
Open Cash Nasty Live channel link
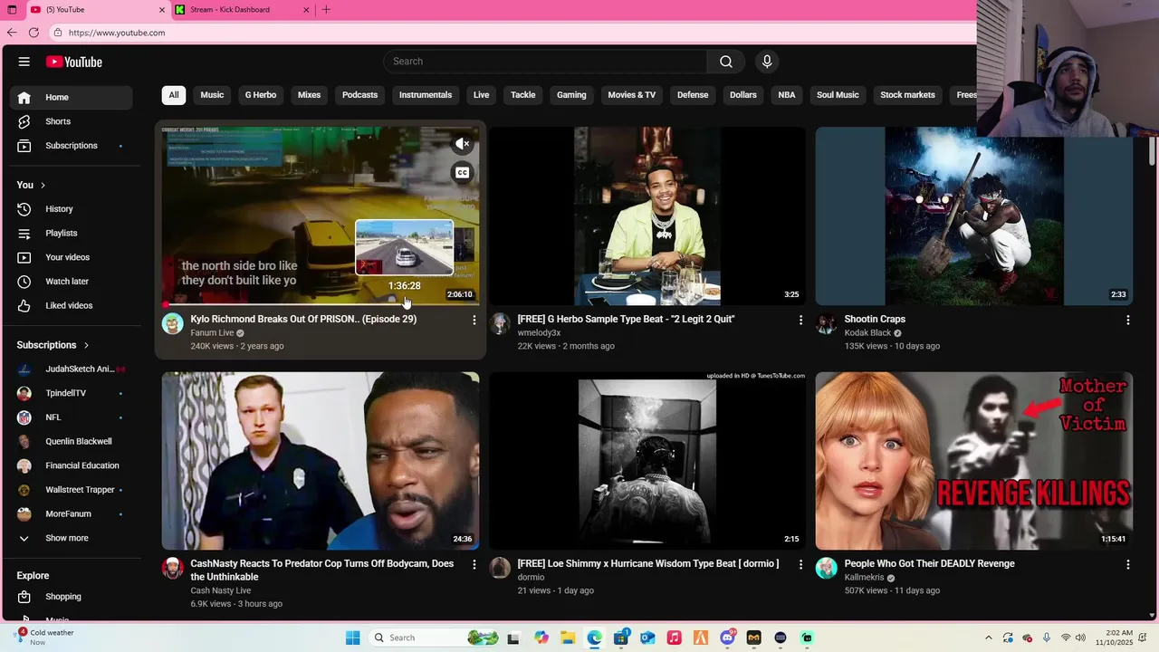tap(221, 590)
